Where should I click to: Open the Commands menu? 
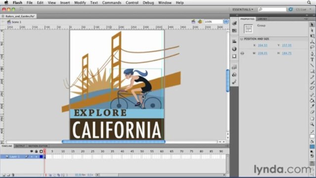click(112, 2)
